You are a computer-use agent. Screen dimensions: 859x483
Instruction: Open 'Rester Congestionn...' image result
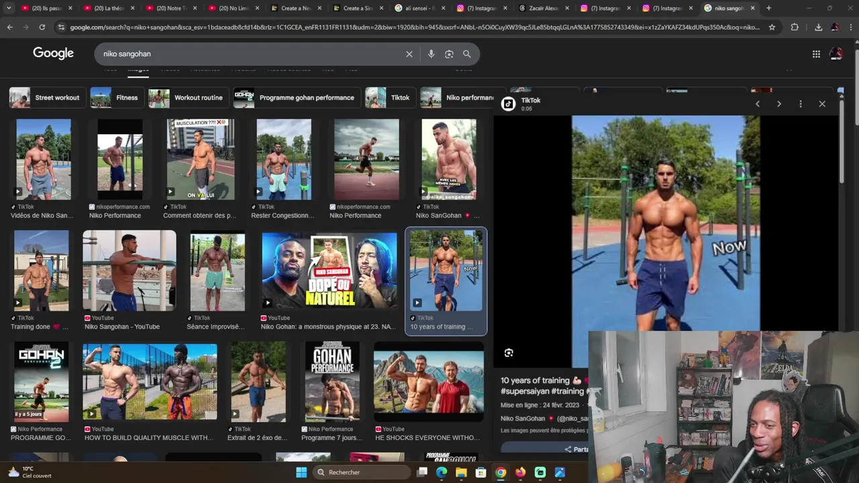click(x=284, y=160)
